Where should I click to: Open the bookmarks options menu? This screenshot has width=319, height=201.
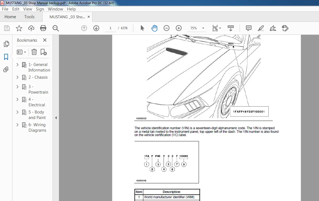tap(21, 52)
